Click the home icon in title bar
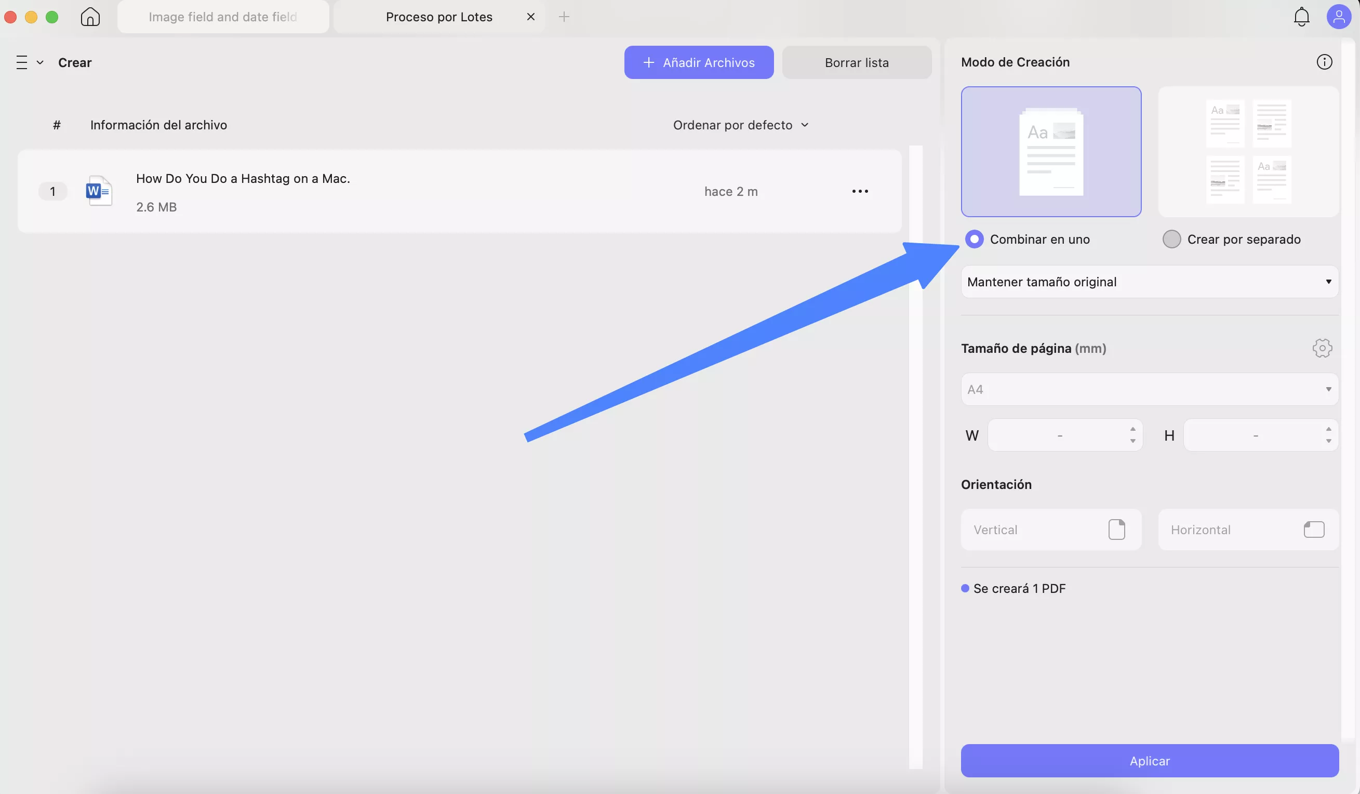The width and height of the screenshot is (1360, 794). [90, 17]
